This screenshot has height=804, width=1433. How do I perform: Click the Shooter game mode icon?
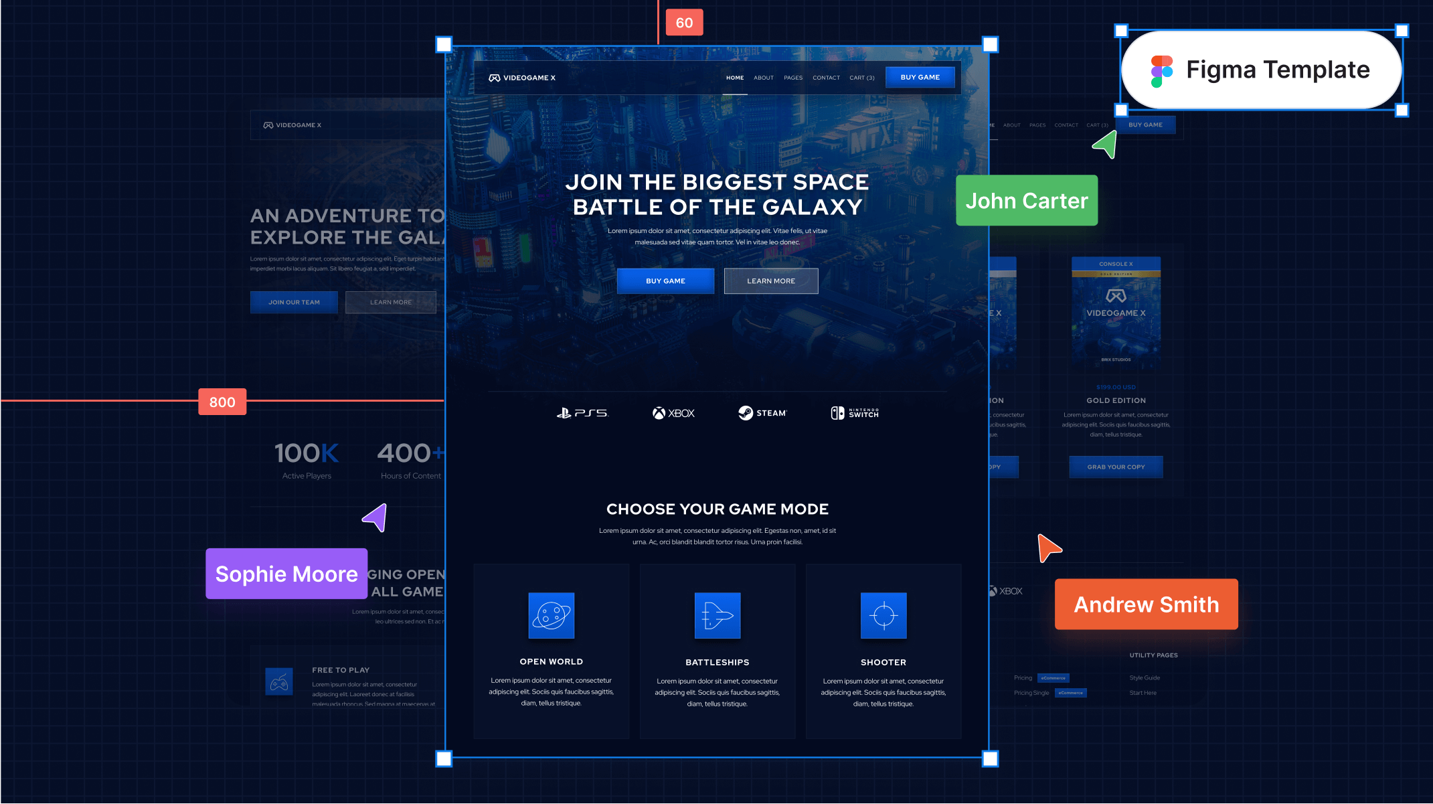(x=883, y=614)
